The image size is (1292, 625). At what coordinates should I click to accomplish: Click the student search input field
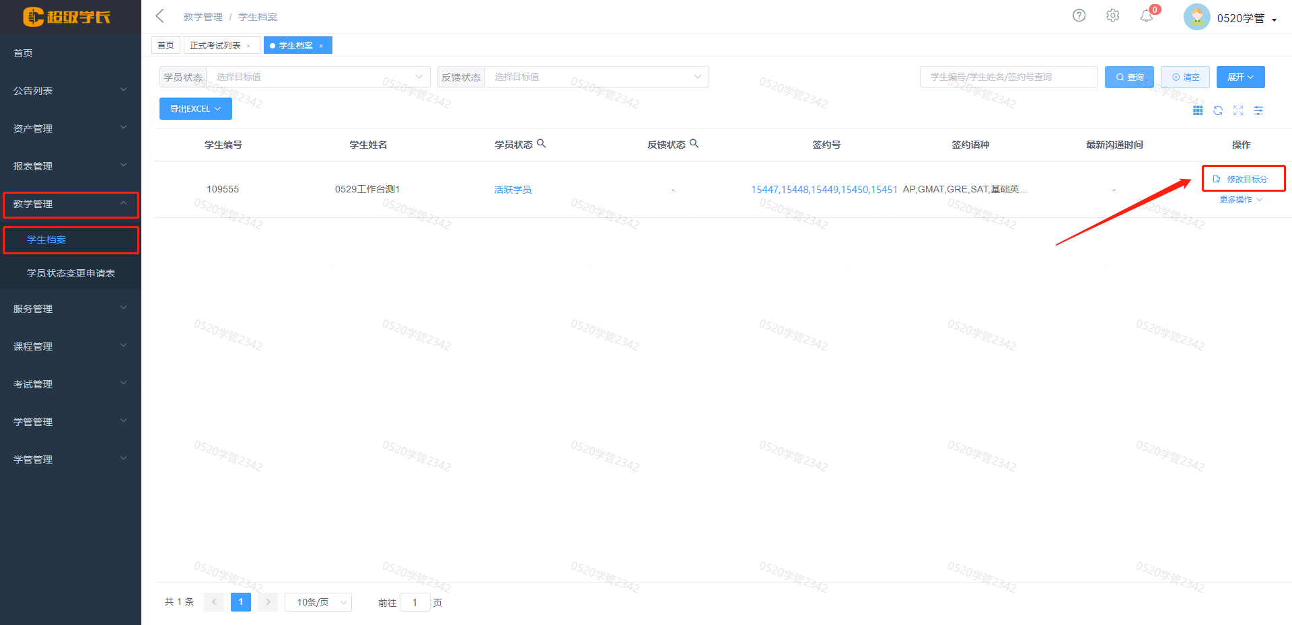(1008, 77)
